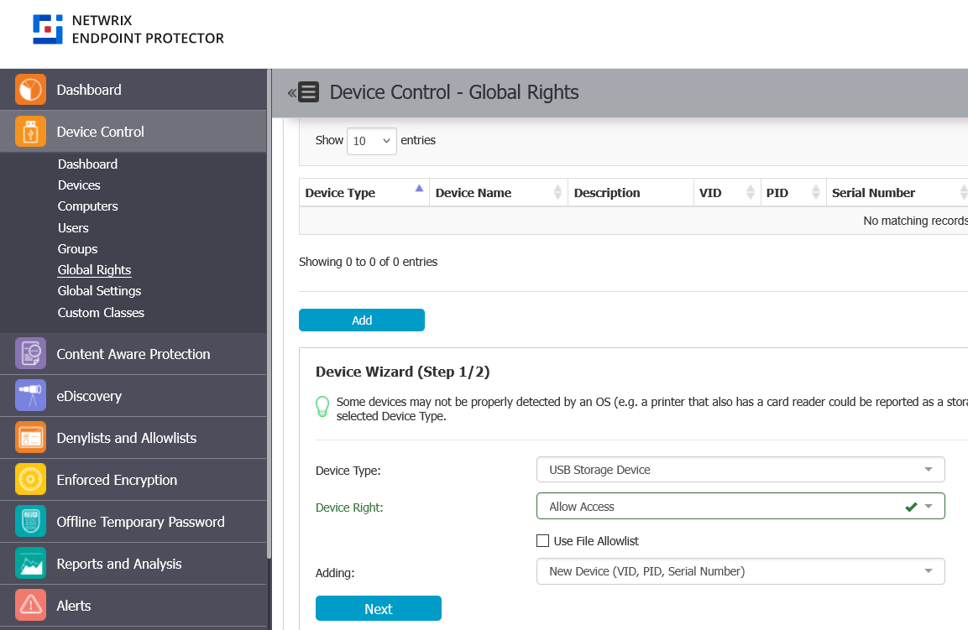
Task: Open Content Aware Protection menu label
Action: pos(133,354)
